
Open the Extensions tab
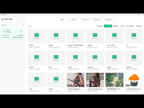tap(108, 19)
